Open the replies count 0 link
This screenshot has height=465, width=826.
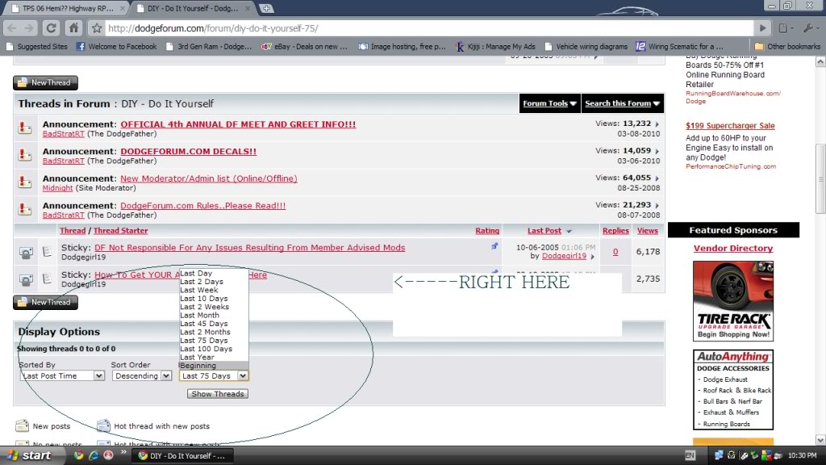pos(615,252)
